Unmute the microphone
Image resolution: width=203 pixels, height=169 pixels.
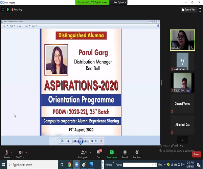(x=7, y=154)
